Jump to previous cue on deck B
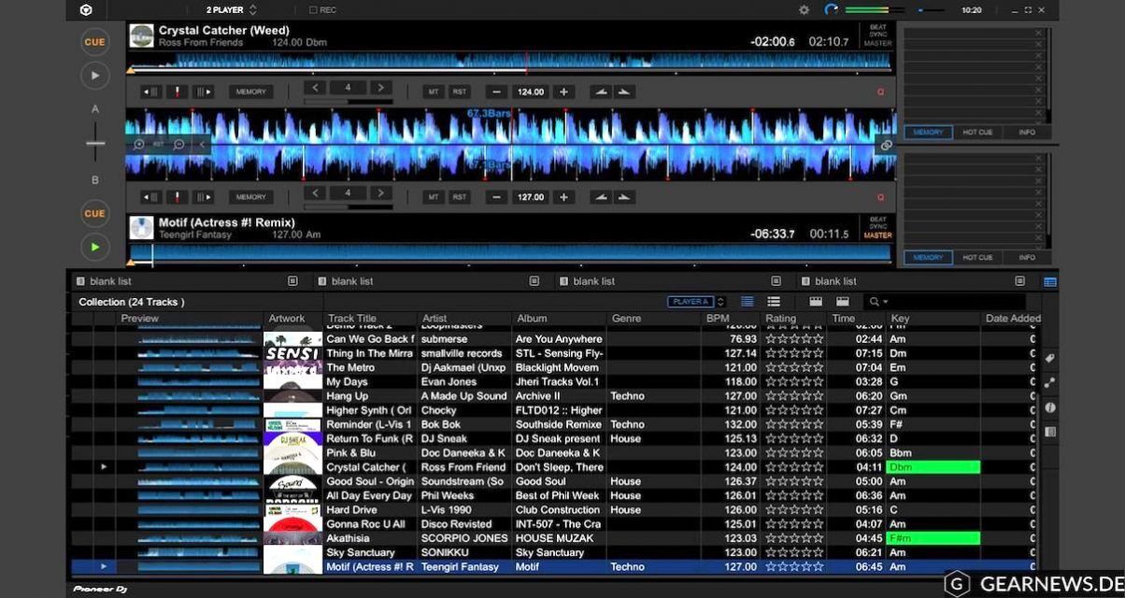This screenshot has height=598, width=1125. point(151,197)
